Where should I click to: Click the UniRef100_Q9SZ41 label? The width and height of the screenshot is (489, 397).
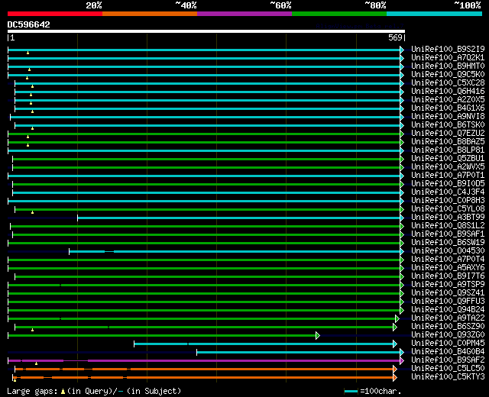(448, 293)
